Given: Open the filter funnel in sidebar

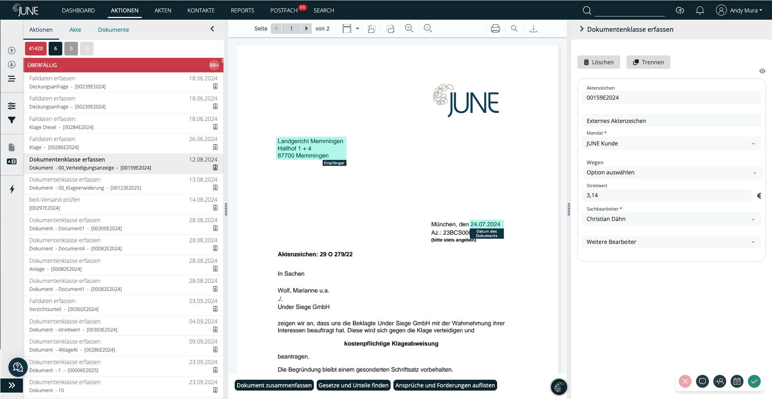Looking at the screenshot, I should coord(12,120).
